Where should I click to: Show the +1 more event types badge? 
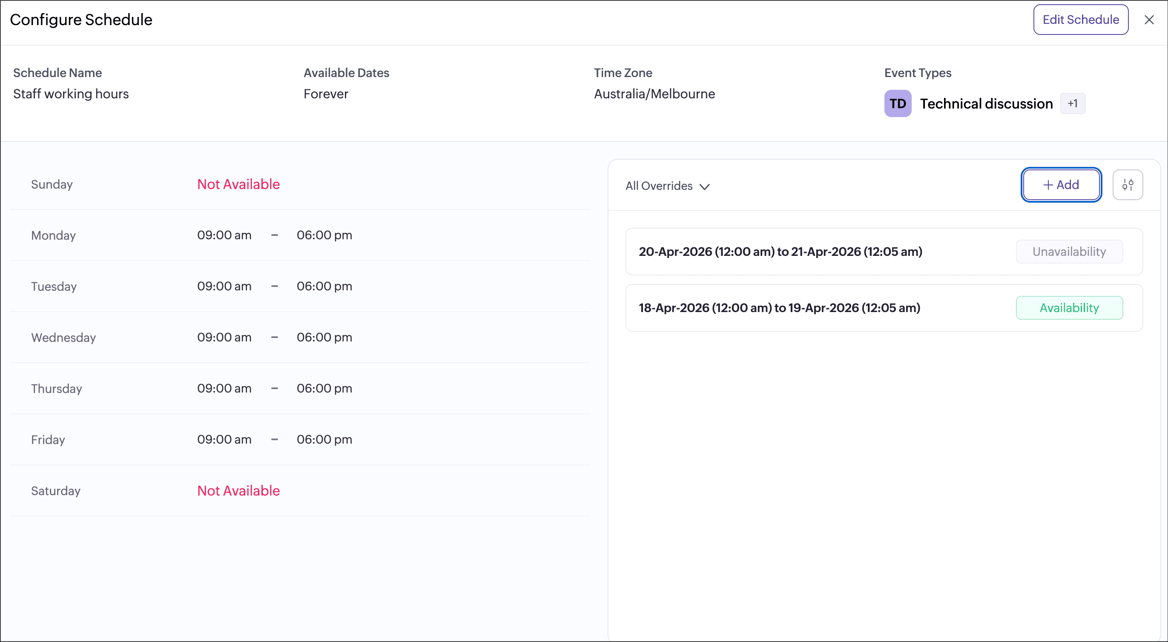click(1072, 104)
